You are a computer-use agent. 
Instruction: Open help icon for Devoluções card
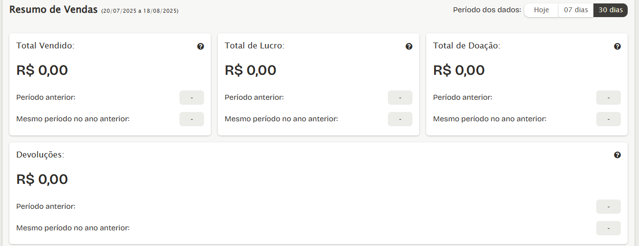coord(617,155)
